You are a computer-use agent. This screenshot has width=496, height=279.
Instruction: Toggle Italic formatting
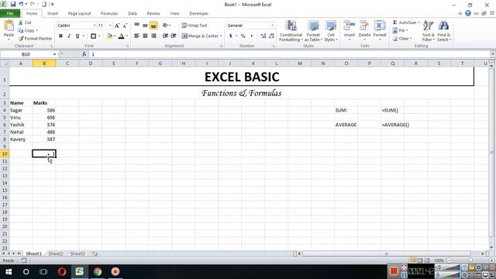coord(69,36)
